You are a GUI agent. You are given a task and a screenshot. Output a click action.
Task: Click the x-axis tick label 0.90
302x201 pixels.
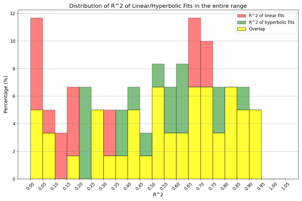(x=248, y=186)
